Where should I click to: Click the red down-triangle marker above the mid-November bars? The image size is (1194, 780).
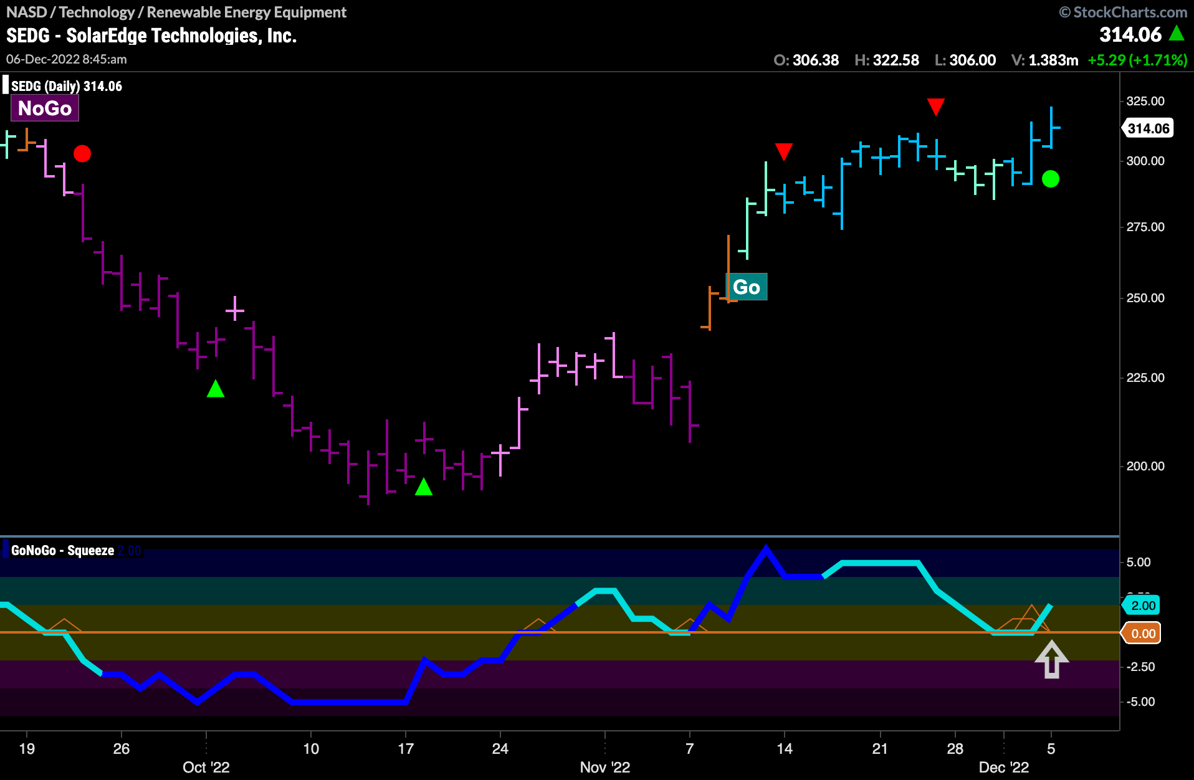click(784, 151)
